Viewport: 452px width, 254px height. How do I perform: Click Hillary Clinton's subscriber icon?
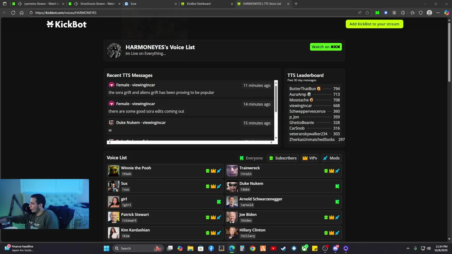pyautogui.click(x=326, y=233)
